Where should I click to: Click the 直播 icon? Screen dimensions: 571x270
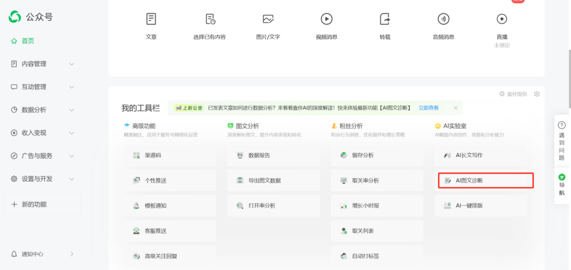click(502, 19)
